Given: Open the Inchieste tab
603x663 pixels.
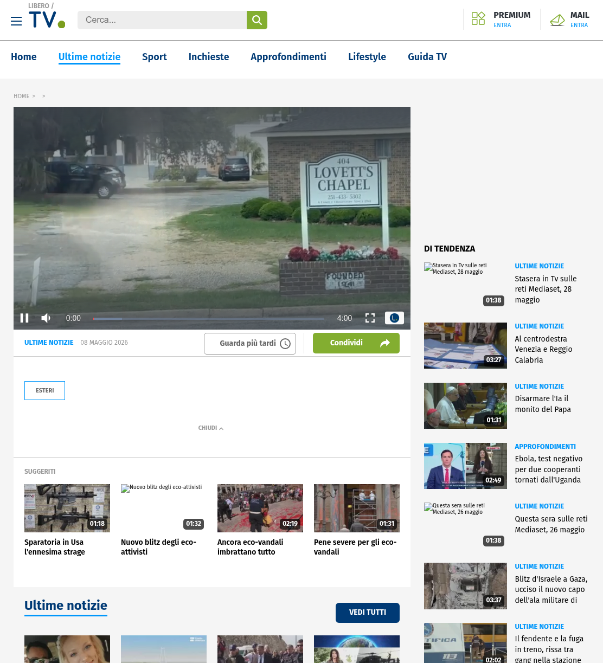Looking at the screenshot, I should click(209, 57).
